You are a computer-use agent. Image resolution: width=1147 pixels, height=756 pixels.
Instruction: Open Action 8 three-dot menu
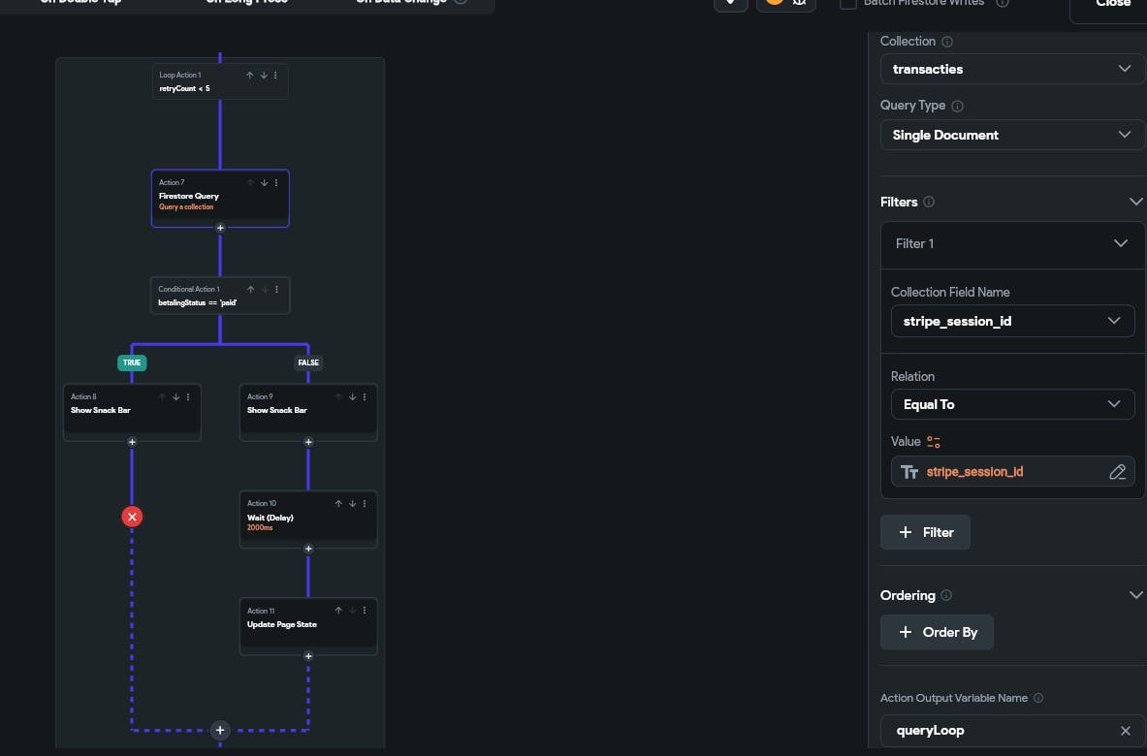click(x=188, y=397)
